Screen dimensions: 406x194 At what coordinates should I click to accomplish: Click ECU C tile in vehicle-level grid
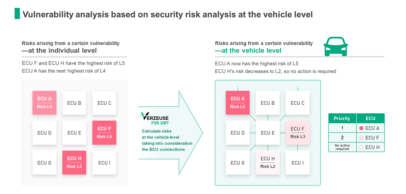pos(298,103)
